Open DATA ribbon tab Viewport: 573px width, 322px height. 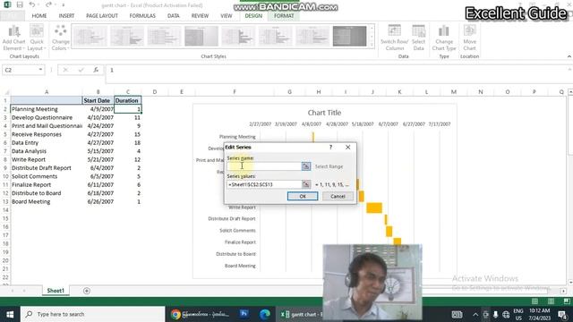(173, 16)
